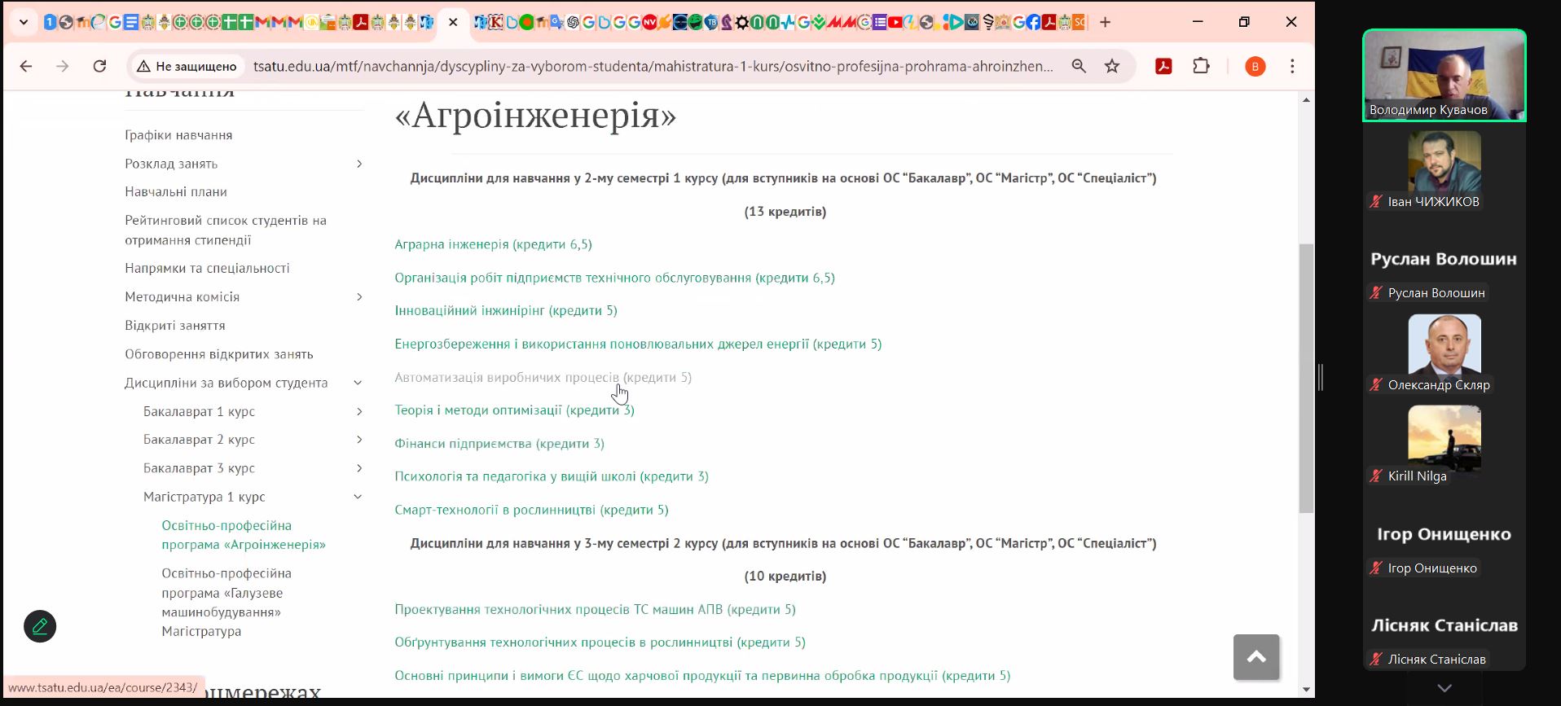Screen dimensions: 1561x706
Task: Open 'Обґрунтування технологічних процесів в рослинництві'
Action: click(x=600, y=642)
